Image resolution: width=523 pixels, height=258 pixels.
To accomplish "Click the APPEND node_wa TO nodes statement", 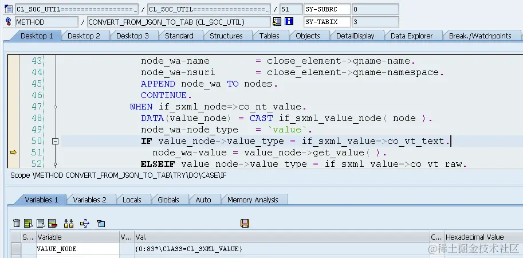I will (209, 84).
